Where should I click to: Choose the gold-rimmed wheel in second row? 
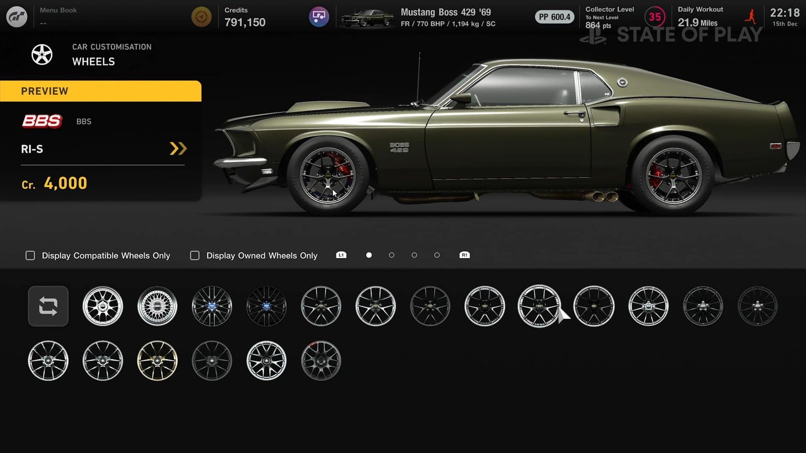click(157, 360)
